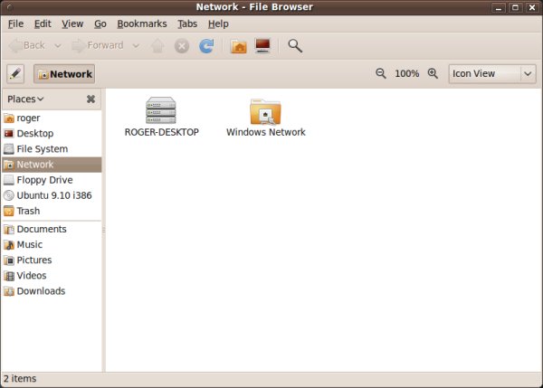Open the Documents bookmark
Viewport: 543px width, 388px height.
(x=52, y=229)
